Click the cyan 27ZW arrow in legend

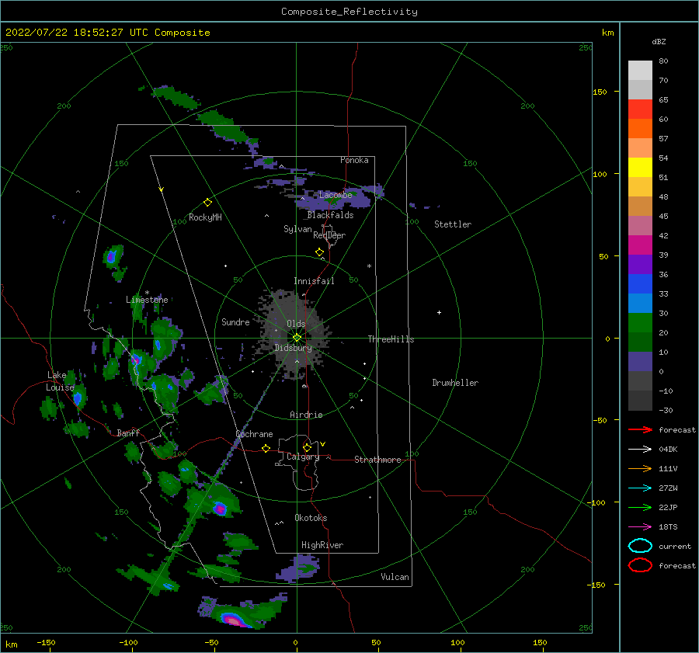(x=640, y=488)
